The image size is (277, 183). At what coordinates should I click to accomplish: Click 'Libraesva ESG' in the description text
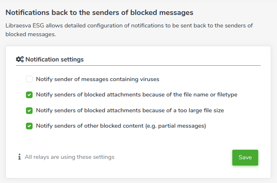[25, 26]
